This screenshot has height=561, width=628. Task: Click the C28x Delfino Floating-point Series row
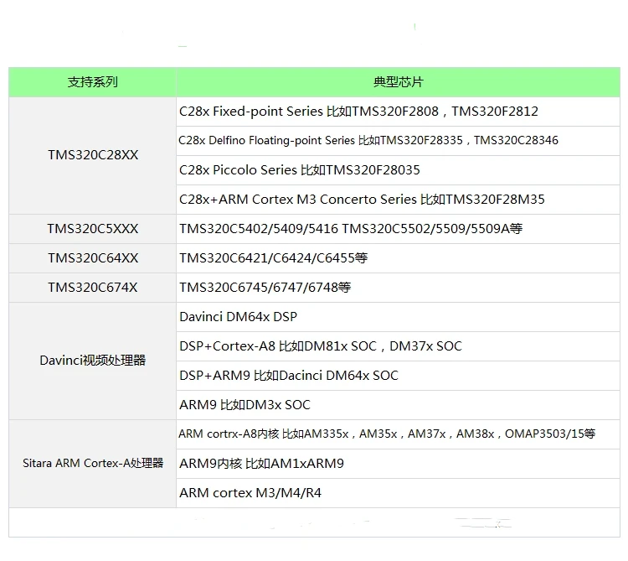click(x=398, y=141)
